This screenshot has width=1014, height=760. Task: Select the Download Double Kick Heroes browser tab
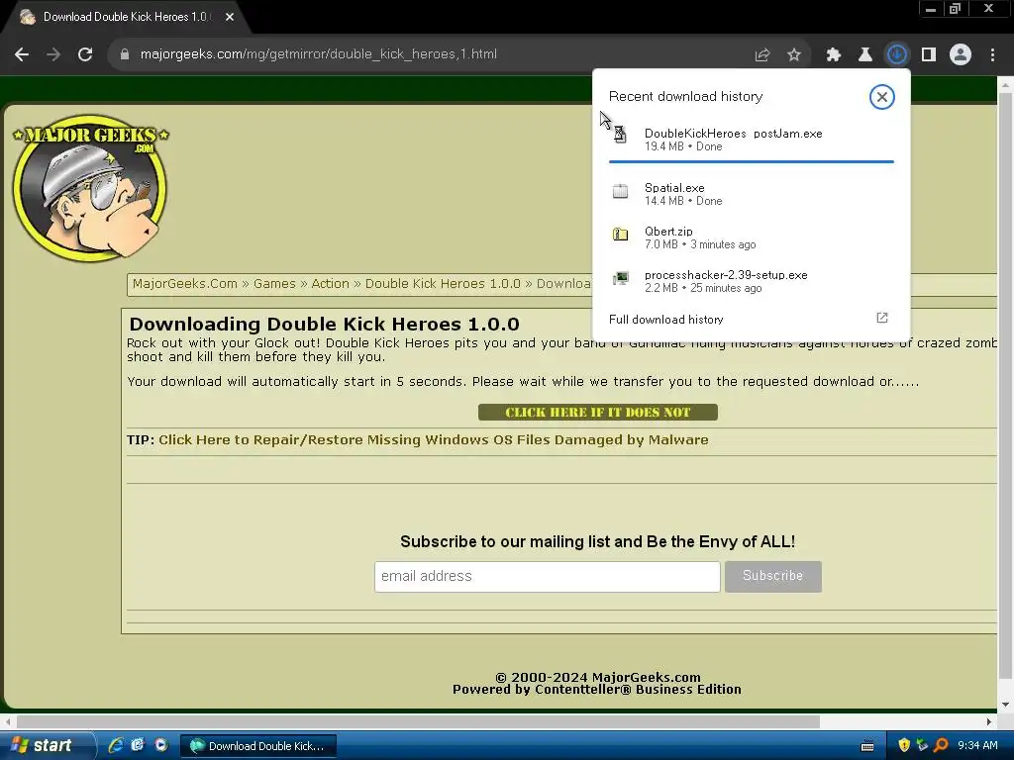point(124,17)
